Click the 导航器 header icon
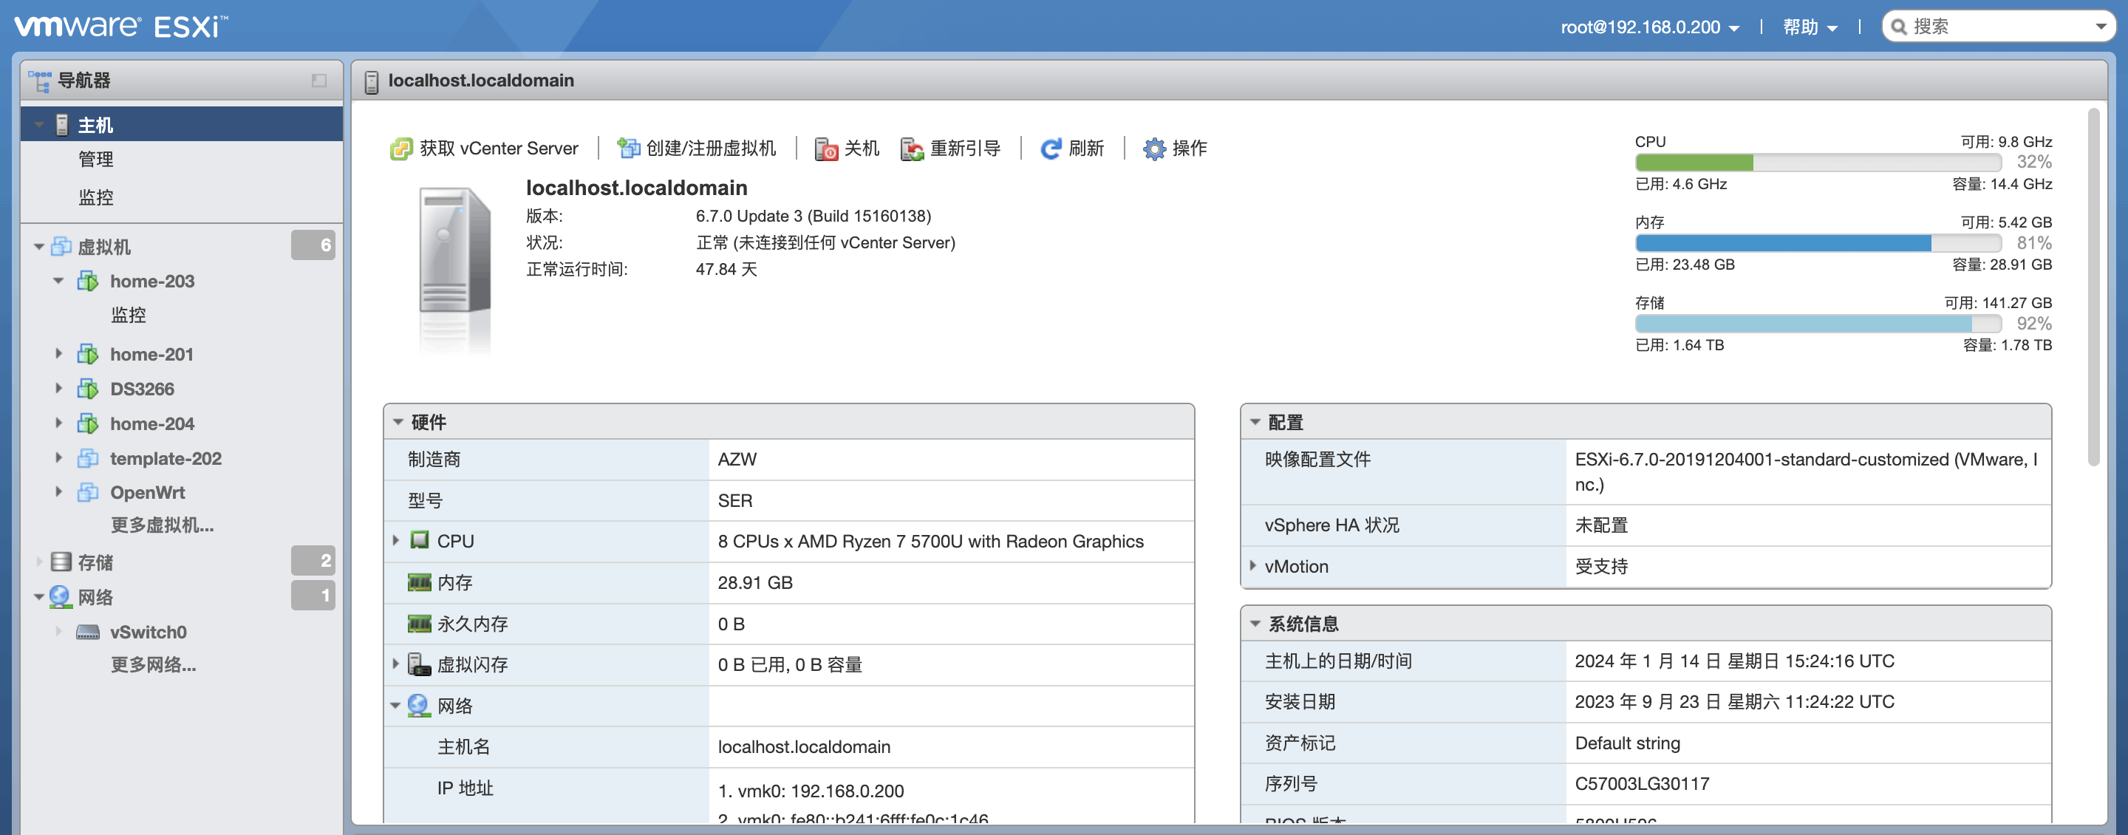The height and width of the screenshot is (835, 2128). tap(39, 81)
